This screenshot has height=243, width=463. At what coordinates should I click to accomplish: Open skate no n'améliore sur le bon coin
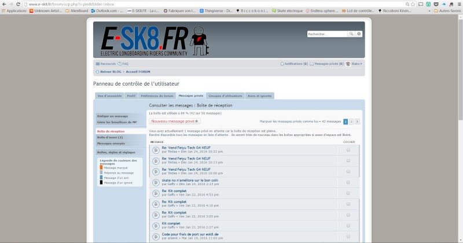tap(190, 181)
